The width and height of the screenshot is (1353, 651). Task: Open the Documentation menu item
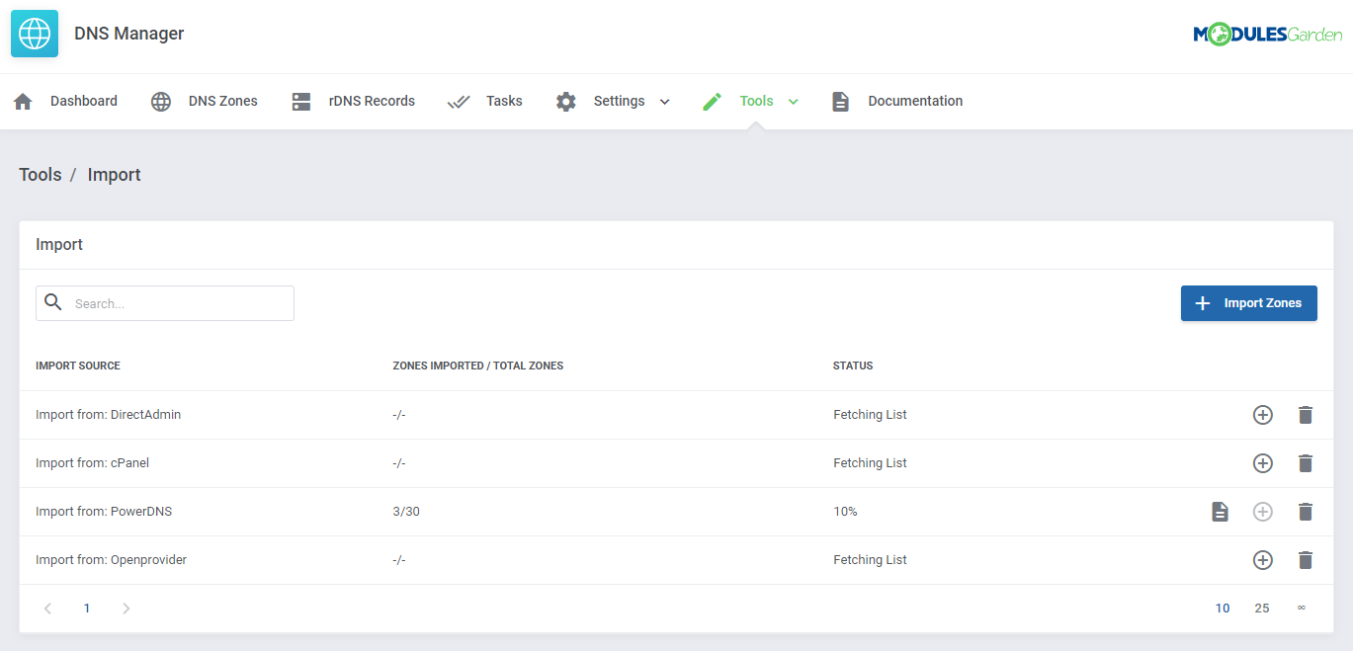click(x=914, y=100)
